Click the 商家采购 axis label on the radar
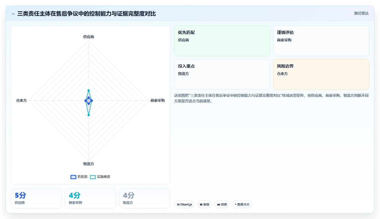Screen dimensions: 380x219 coord(158,100)
